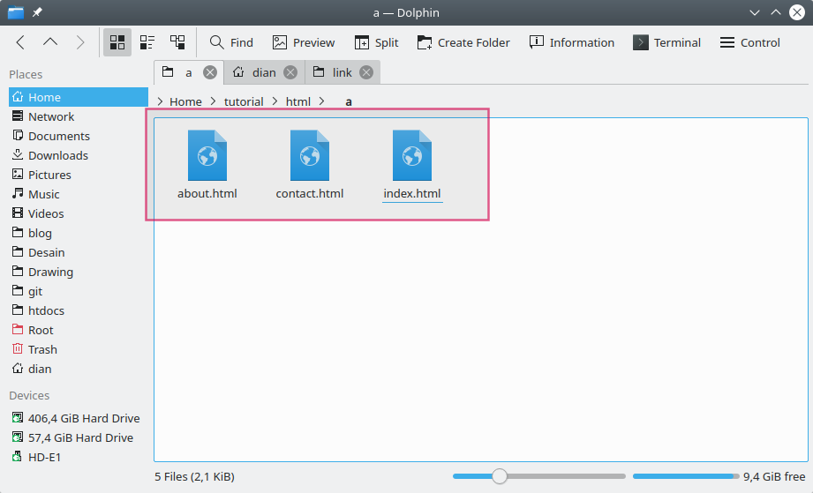Click current folder 'a' in breadcrumb

click(x=349, y=101)
